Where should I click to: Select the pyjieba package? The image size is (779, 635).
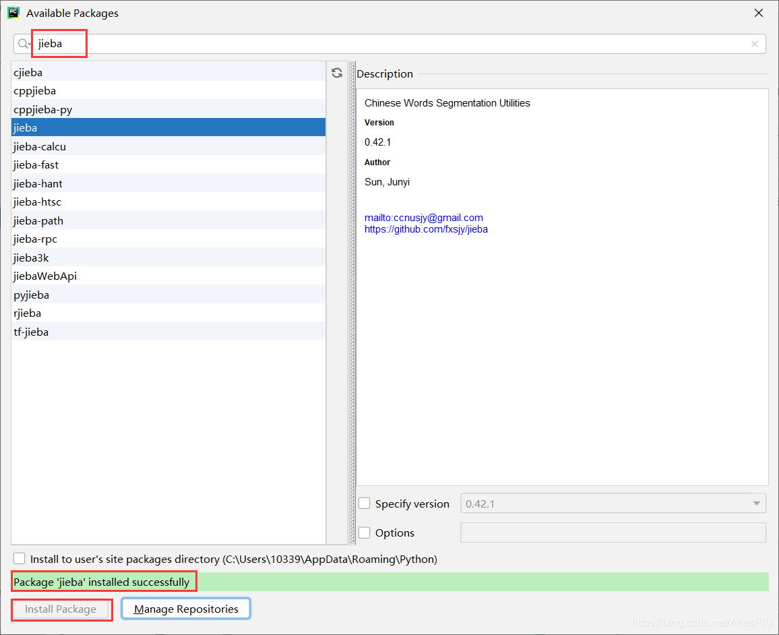point(168,295)
